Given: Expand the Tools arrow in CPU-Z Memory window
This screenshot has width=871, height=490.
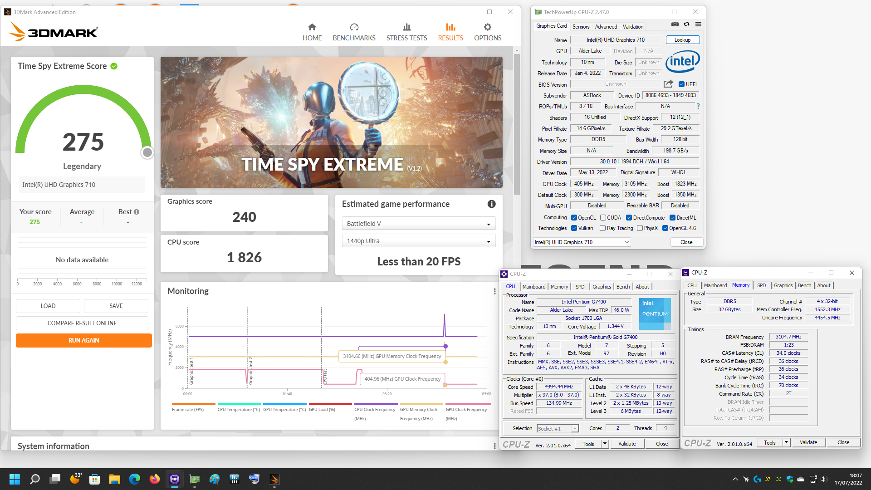Looking at the screenshot, I should click(x=786, y=442).
